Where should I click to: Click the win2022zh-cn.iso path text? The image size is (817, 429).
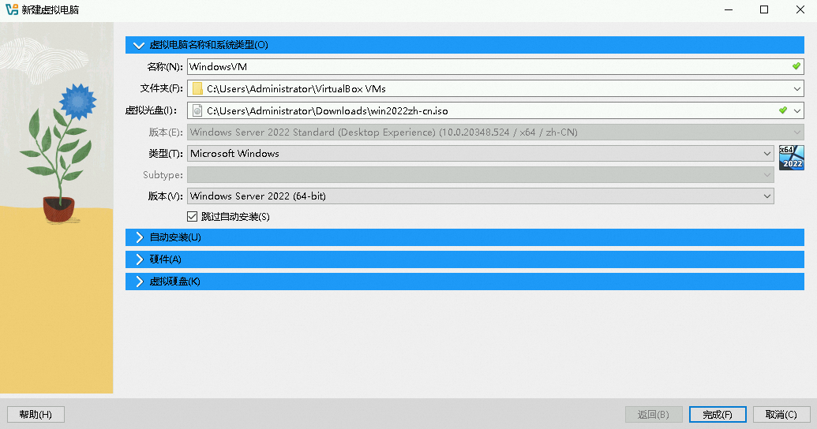click(x=328, y=111)
